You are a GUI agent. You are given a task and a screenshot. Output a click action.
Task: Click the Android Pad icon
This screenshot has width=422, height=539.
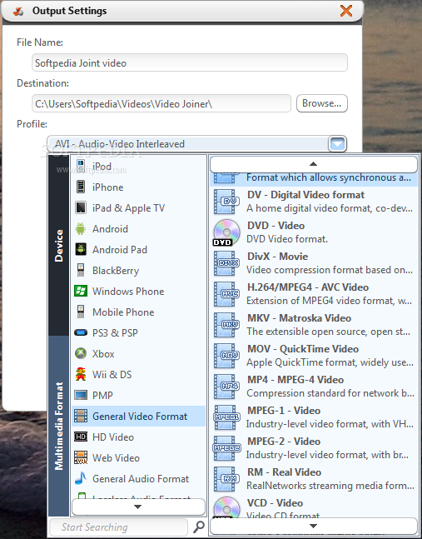pyautogui.click(x=81, y=249)
